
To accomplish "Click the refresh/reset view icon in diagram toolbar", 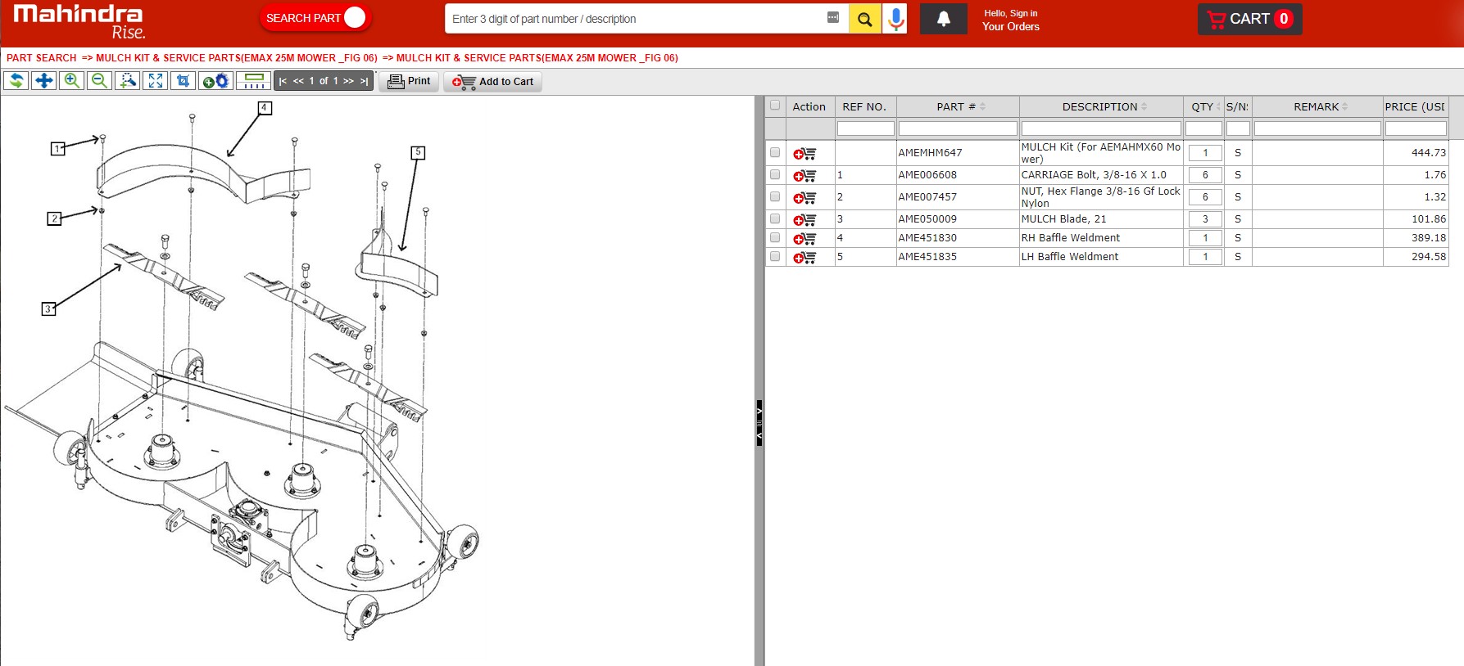I will pos(16,81).
